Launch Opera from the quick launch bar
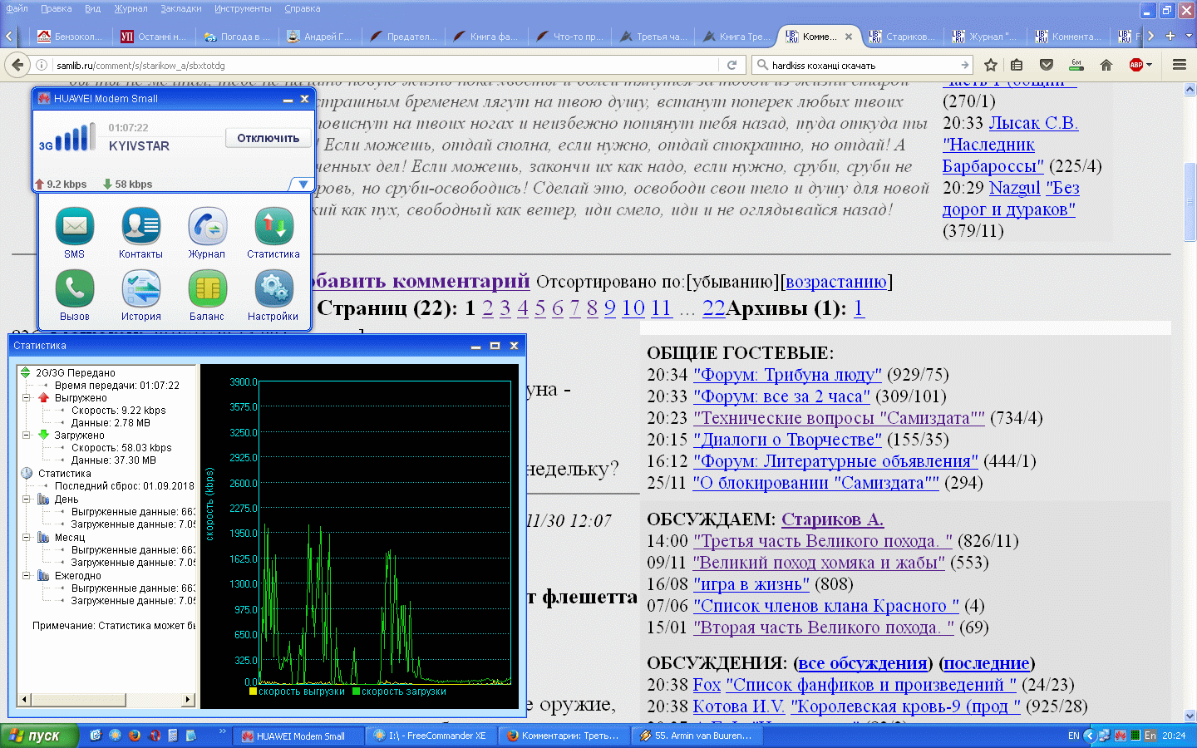 coord(154,736)
